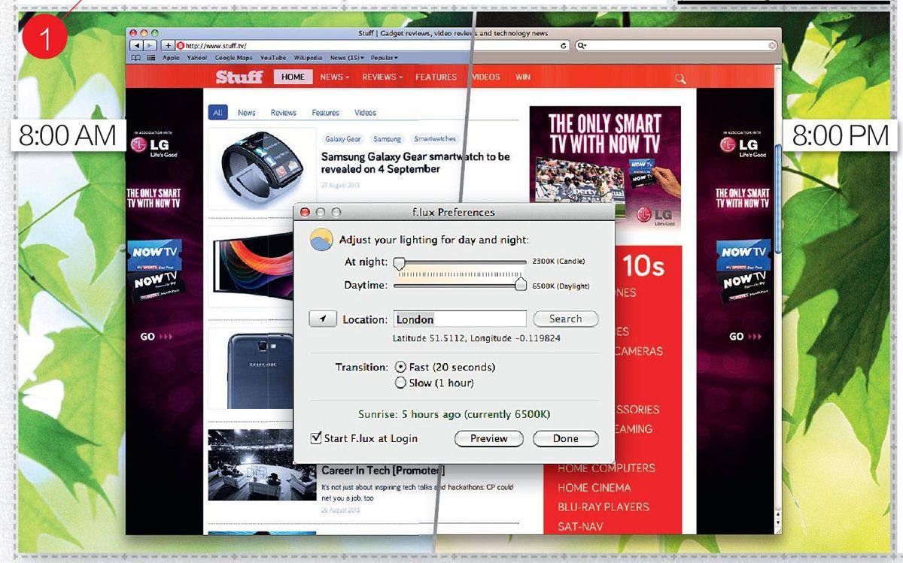Open SAT-NAV category link

click(581, 526)
